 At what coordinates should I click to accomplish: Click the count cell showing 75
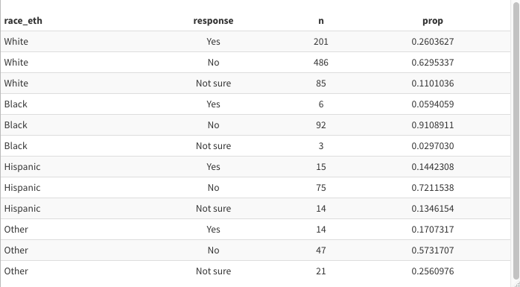coord(320,187)
